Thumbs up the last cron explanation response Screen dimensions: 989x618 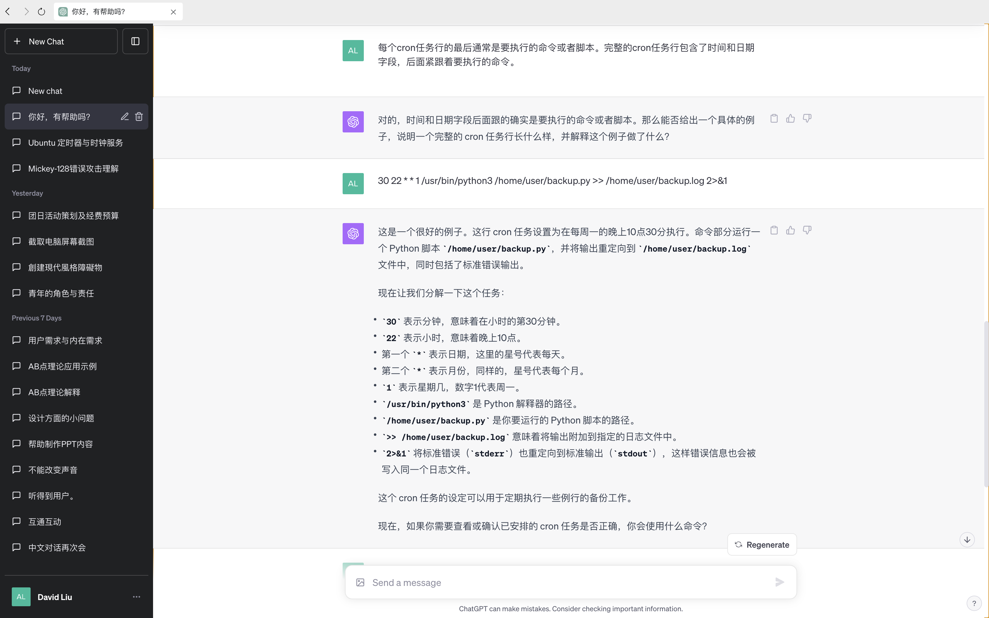coord(790,230)
